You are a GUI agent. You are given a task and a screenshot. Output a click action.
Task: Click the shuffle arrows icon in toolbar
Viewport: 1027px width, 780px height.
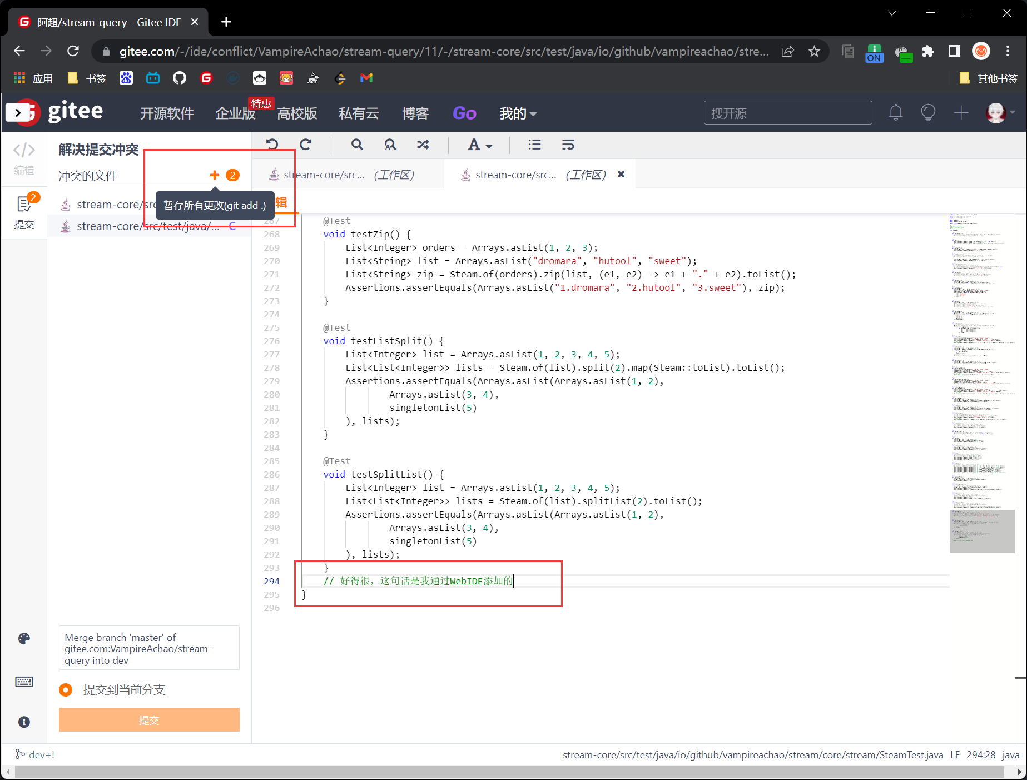[x=423, y=145]
